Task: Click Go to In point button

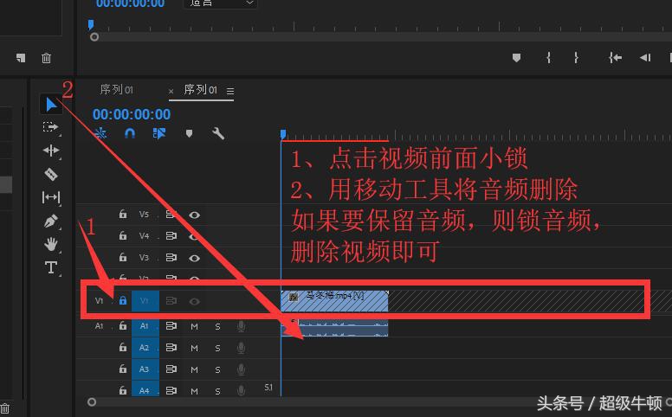Action: [x=615, y=57]
